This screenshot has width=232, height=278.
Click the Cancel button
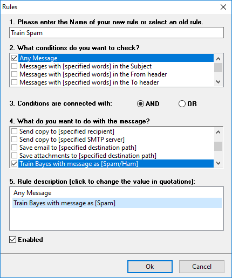202,267
